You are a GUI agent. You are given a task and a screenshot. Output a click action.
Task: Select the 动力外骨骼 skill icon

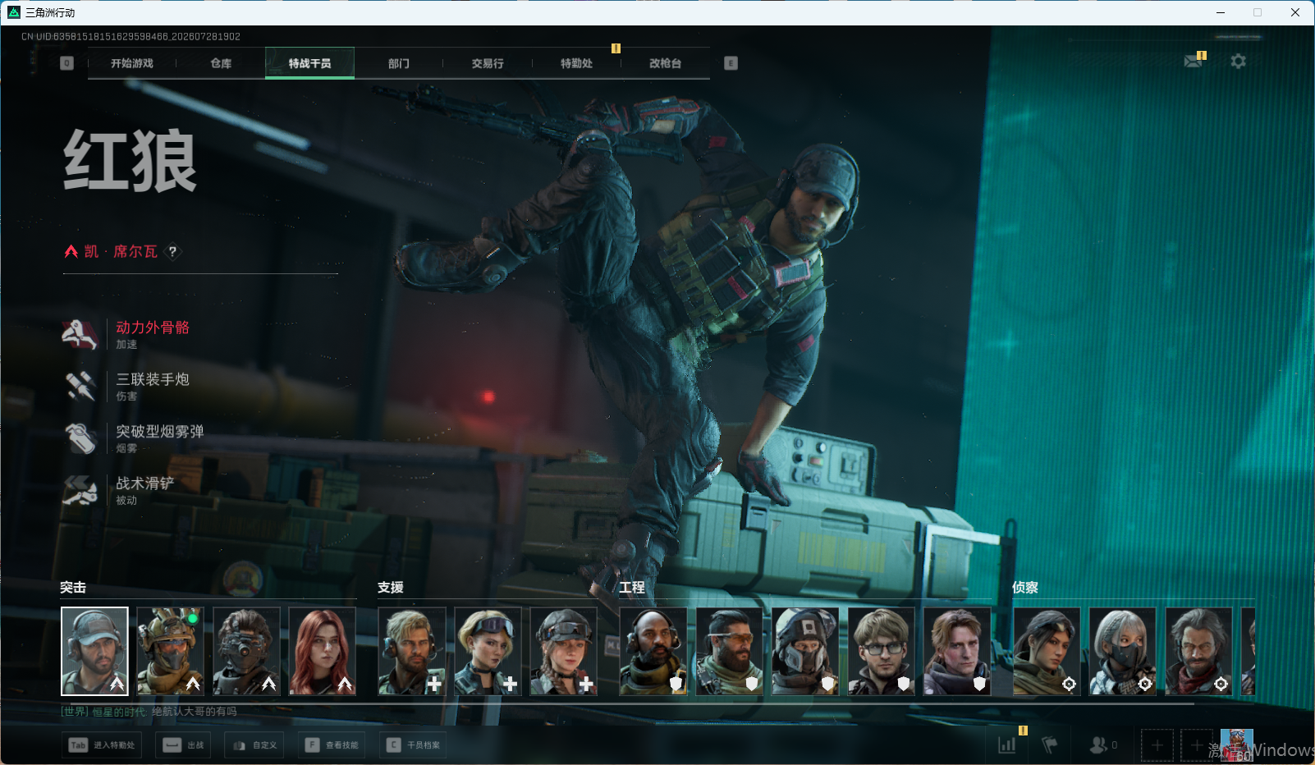point(80,334)
